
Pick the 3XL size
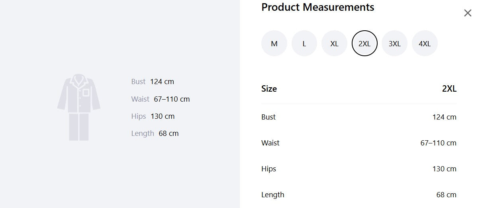click(395, 43)
